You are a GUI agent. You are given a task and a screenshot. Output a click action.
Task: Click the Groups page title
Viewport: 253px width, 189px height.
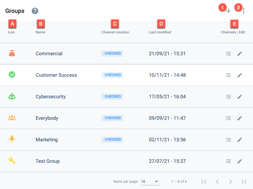15,11
